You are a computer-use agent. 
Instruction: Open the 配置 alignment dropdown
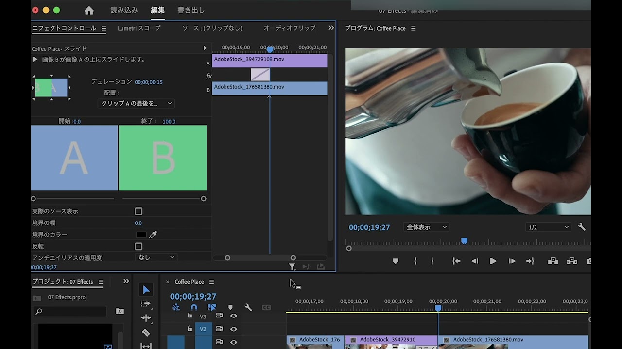click(x=136, y=103)
